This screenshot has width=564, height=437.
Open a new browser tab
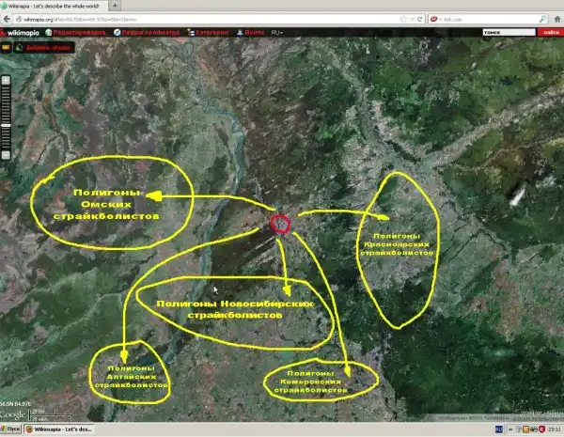pos(115,6)
